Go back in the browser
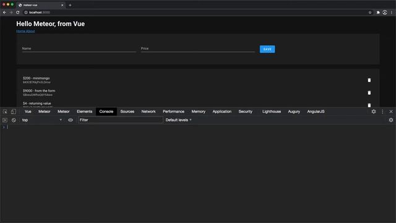The width and height of the screenshot is (396, 223). (x=4, y=12)
